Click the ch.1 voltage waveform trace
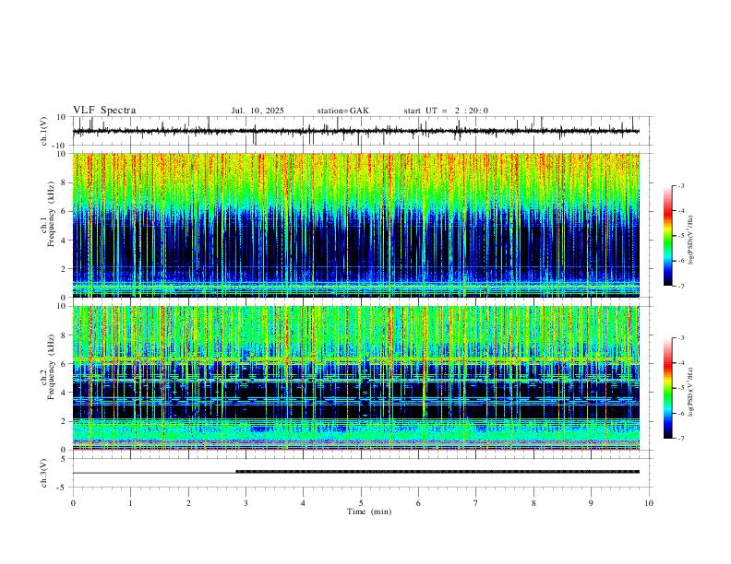This screenshot has height=564, width=731. 356,131
